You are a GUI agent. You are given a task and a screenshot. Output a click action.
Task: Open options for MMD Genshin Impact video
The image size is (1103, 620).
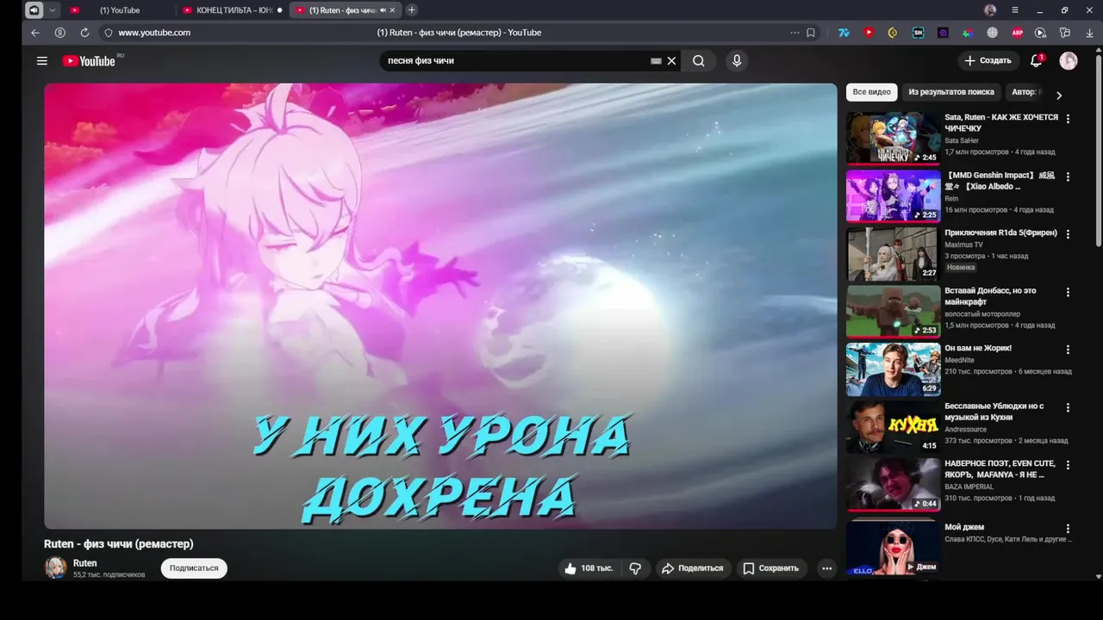(1068, 177)
